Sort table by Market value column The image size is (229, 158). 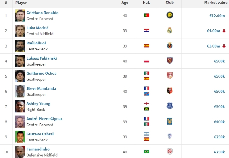click(x=216, y=3)
